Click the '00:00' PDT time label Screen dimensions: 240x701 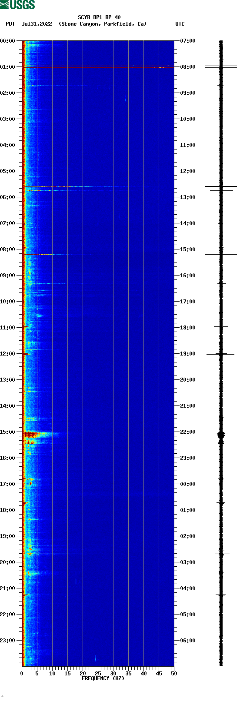(8, 41)
